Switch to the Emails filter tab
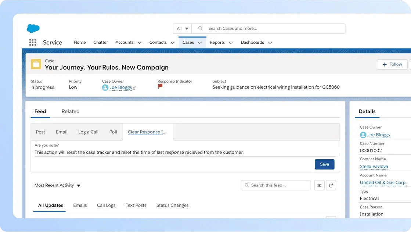Image resolution: width=411 pixels, height=232 pixels. click(x=80, y=205)
